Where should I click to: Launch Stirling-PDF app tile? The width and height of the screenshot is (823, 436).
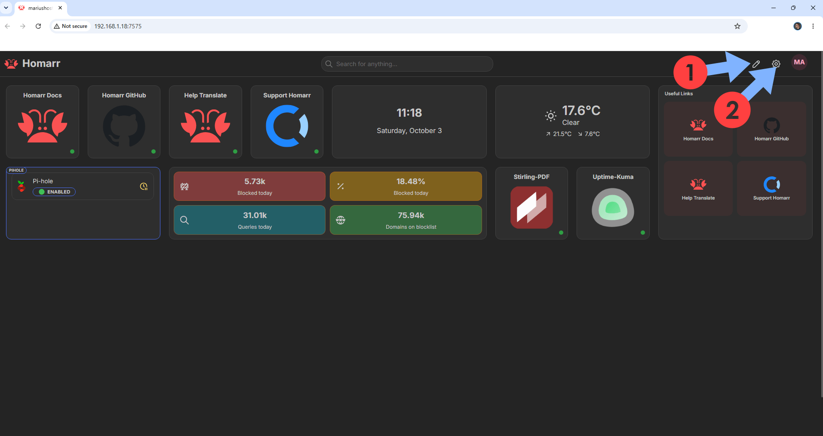click(531, 203)
